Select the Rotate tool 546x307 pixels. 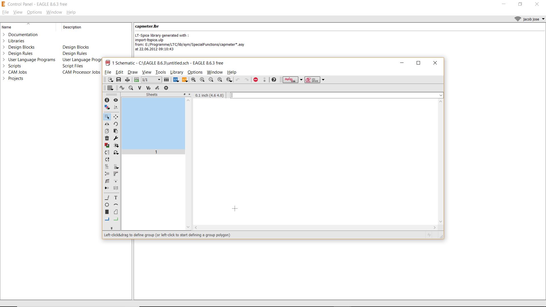click(x=116, y=124)
